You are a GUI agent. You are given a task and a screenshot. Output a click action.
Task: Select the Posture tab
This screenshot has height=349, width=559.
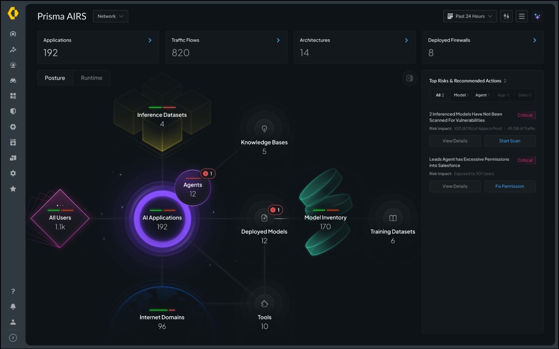(55, 78)
